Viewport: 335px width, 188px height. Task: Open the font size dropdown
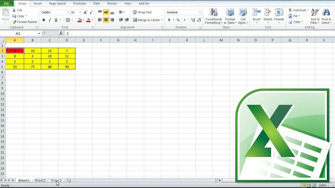coord(80,12)
